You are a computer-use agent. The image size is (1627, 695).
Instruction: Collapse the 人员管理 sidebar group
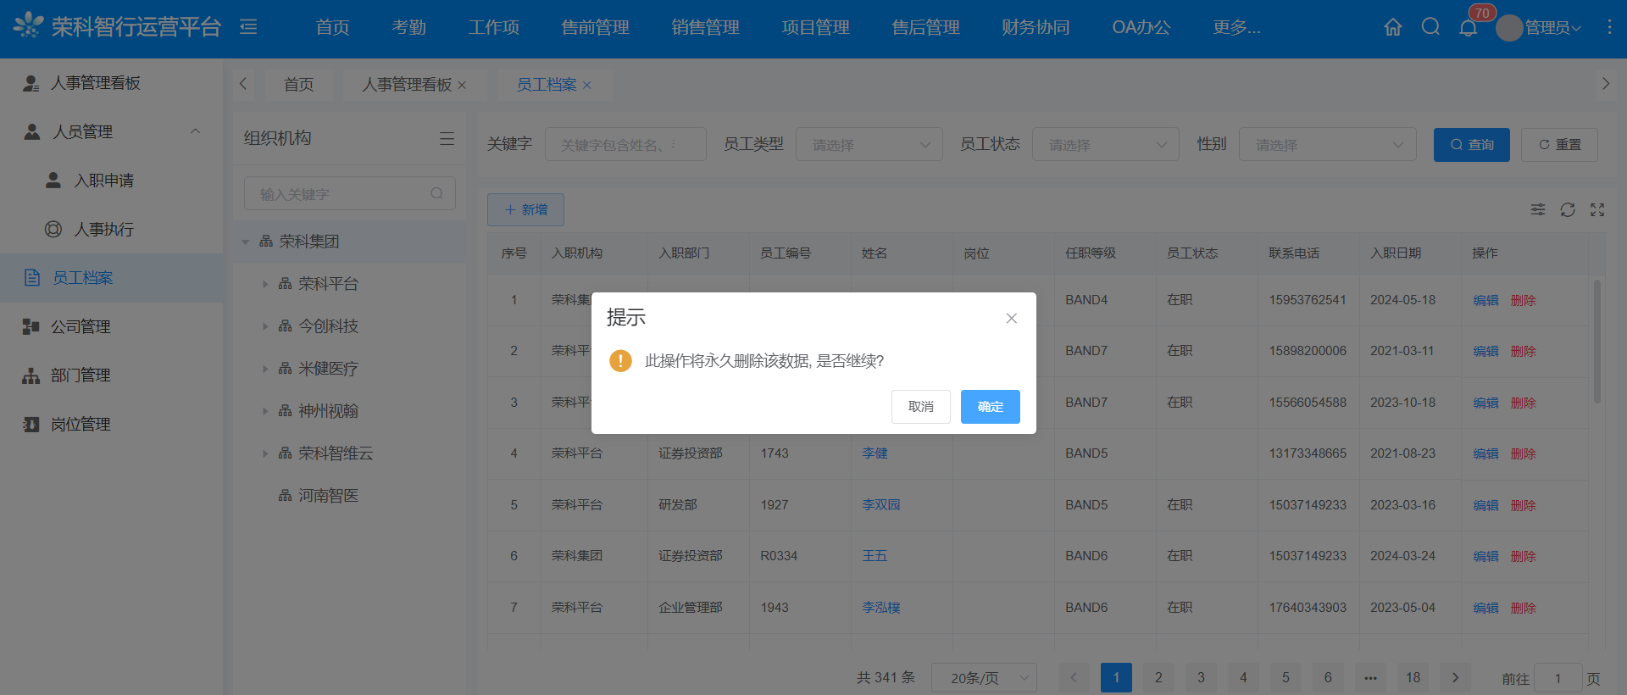(x=195, y=131)
